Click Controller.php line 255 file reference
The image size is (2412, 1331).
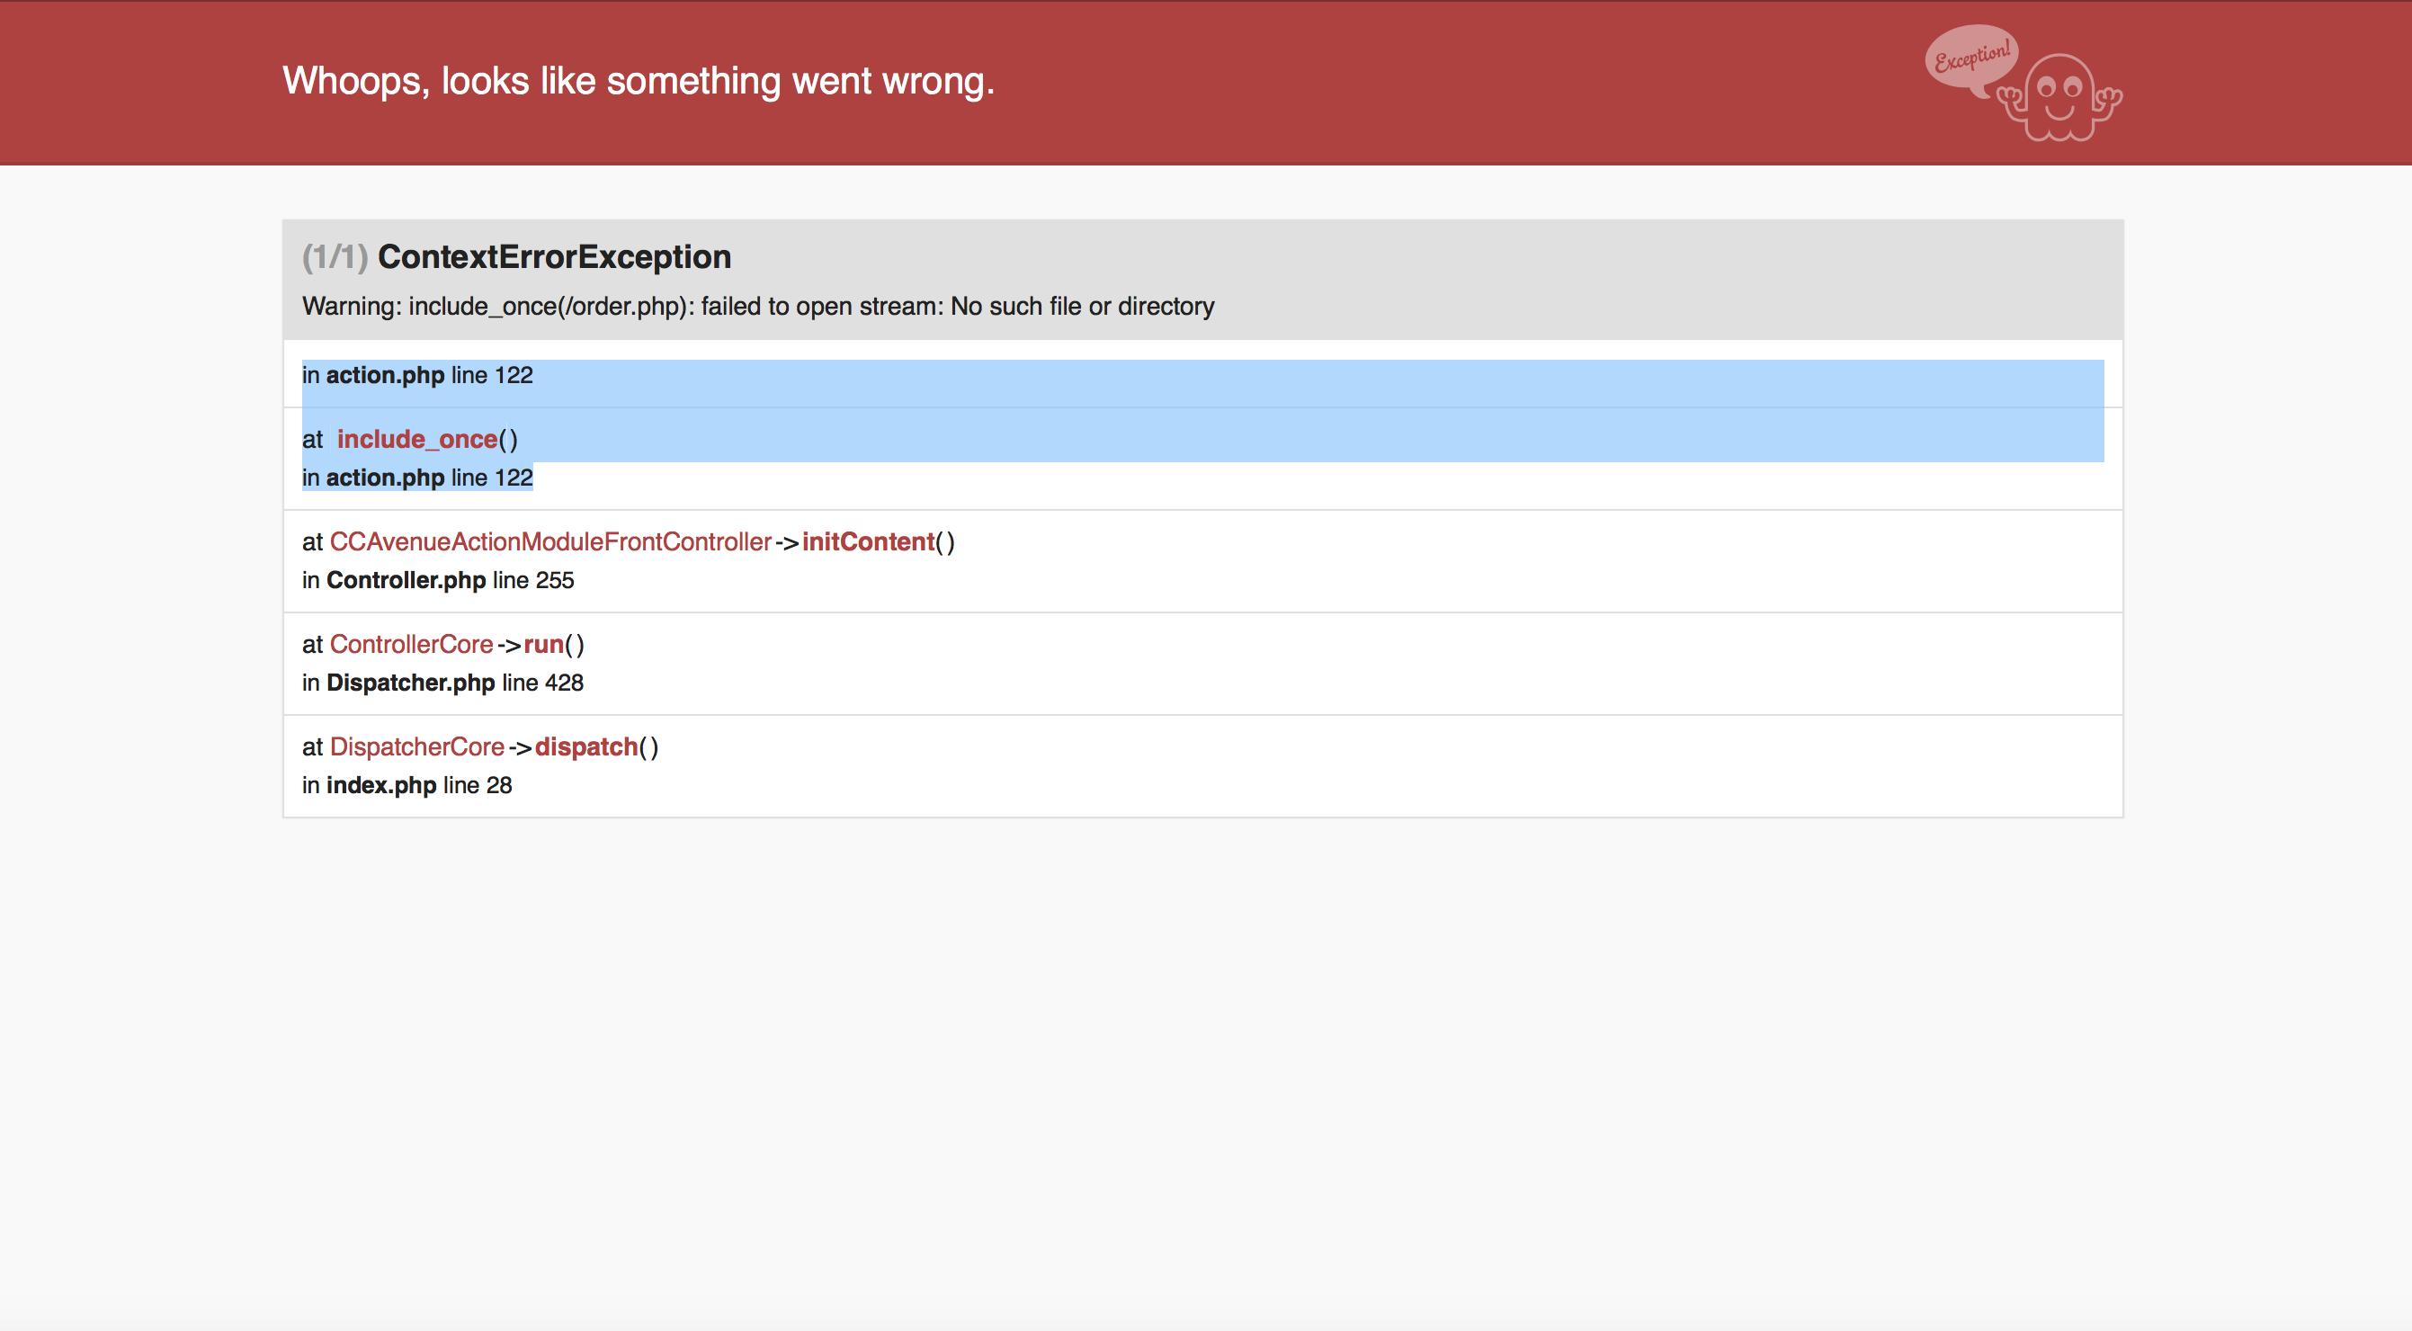click(438, 580)
